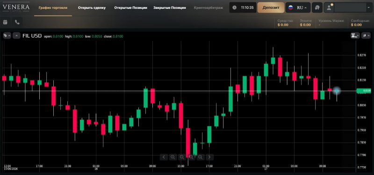Click the VENERA Capital logo
Screen dimensions: 374x175
tap(16, 7)
